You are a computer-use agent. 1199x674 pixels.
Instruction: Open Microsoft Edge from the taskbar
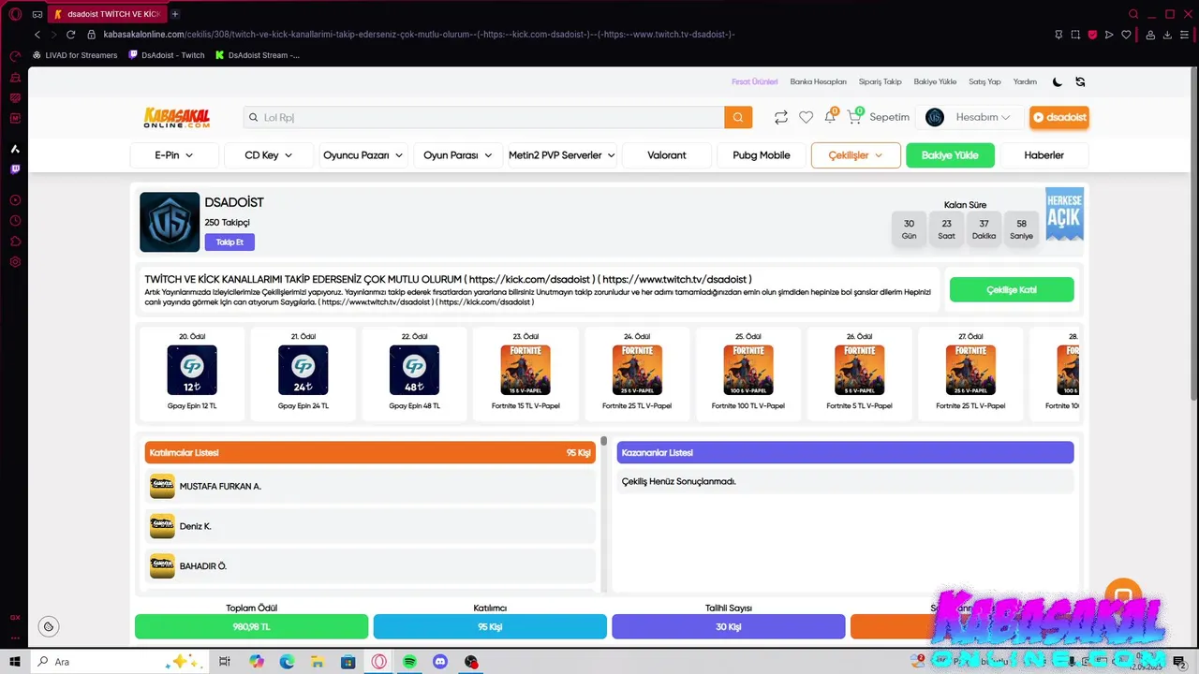pos(287,662)
